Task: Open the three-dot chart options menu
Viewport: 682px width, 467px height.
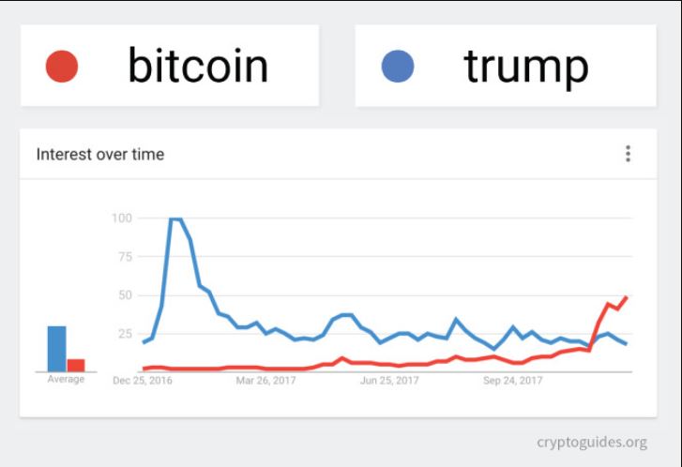Action: click(628, 154)
